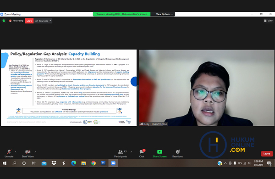
Task: Click the red LIVE badge
Action: pyautogui.click(x=29, y=21)
